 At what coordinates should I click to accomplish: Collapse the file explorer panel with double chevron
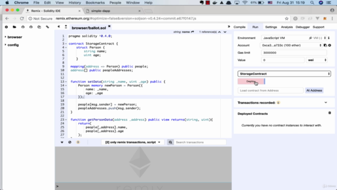point(58,27)
